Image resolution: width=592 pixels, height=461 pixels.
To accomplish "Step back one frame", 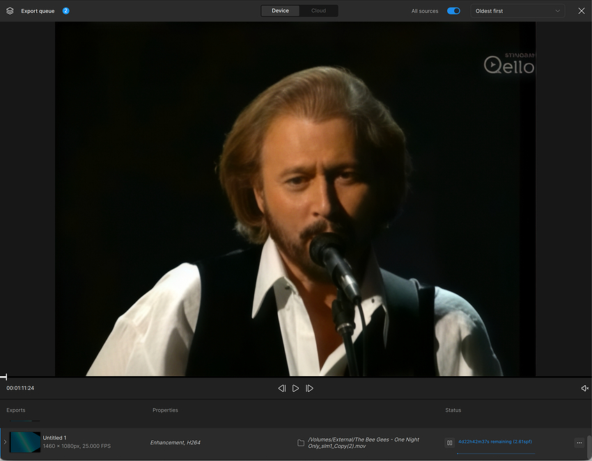I will [281, 388].
